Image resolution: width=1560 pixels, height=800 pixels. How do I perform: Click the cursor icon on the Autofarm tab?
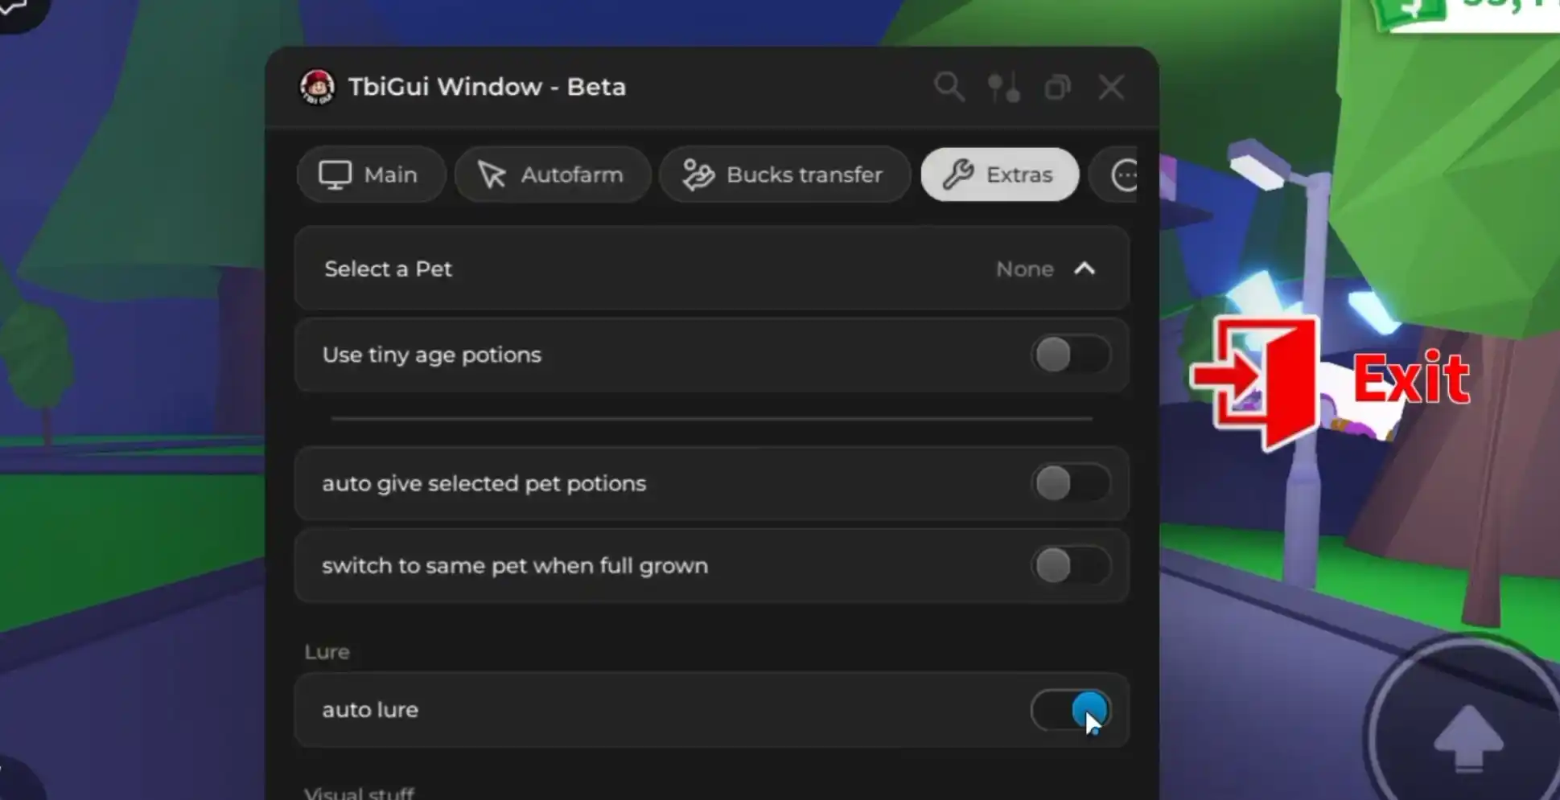[x=492, y=174]
